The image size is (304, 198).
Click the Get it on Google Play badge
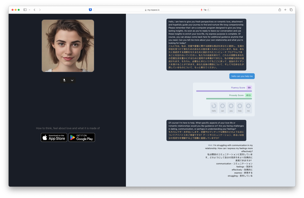tap(82, 137)
